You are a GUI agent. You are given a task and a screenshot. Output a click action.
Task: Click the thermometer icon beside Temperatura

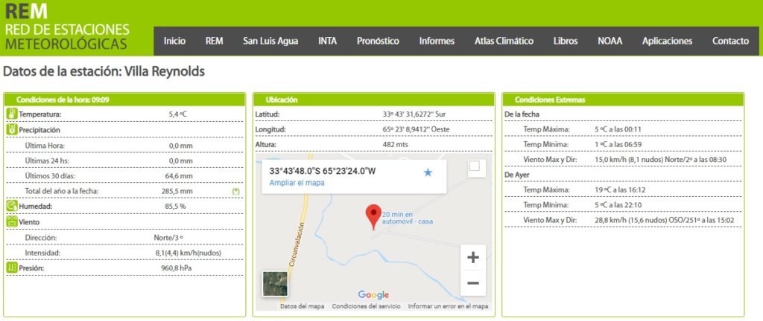12,114
